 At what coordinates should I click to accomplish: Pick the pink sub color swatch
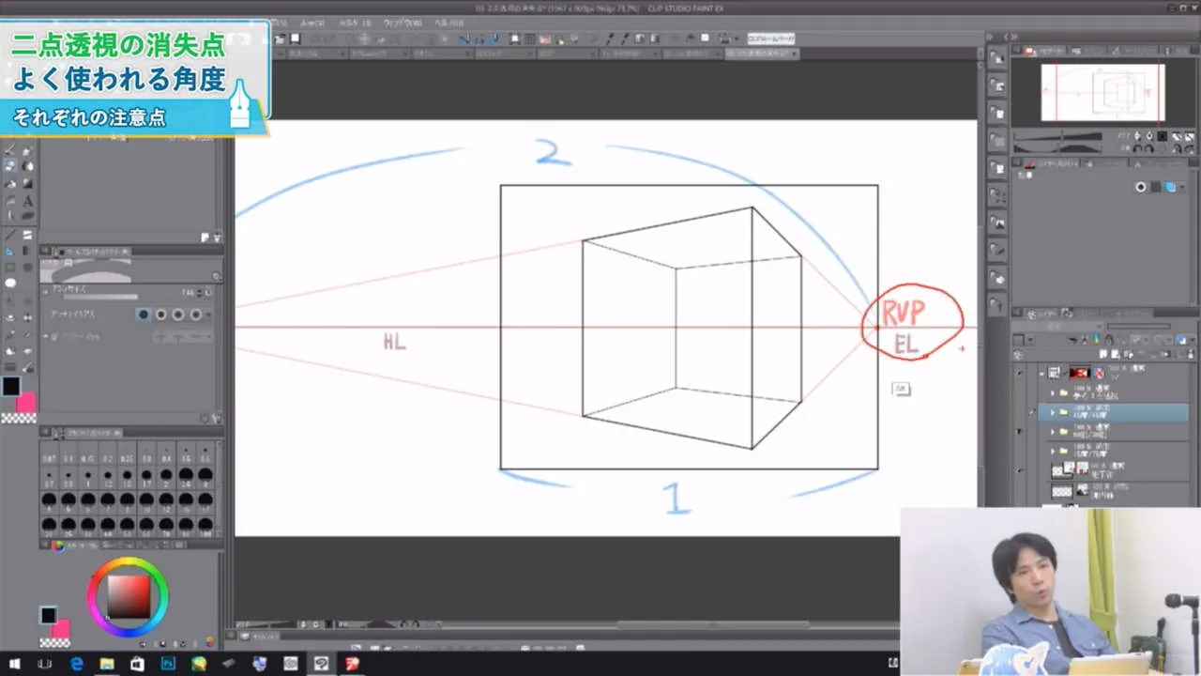26,402
